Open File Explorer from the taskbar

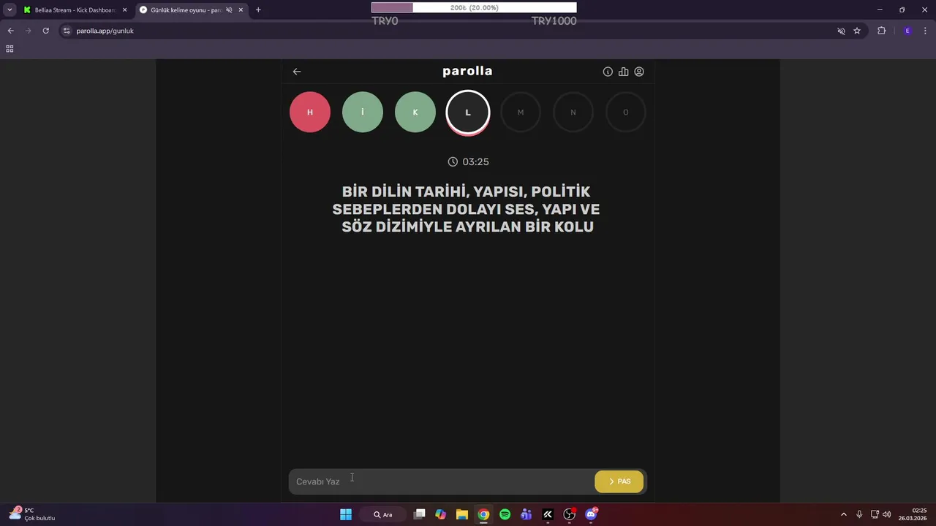(461, 514)
